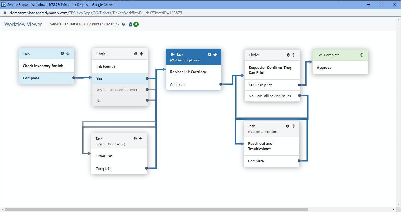Click the people icon in header

(131, 24)
